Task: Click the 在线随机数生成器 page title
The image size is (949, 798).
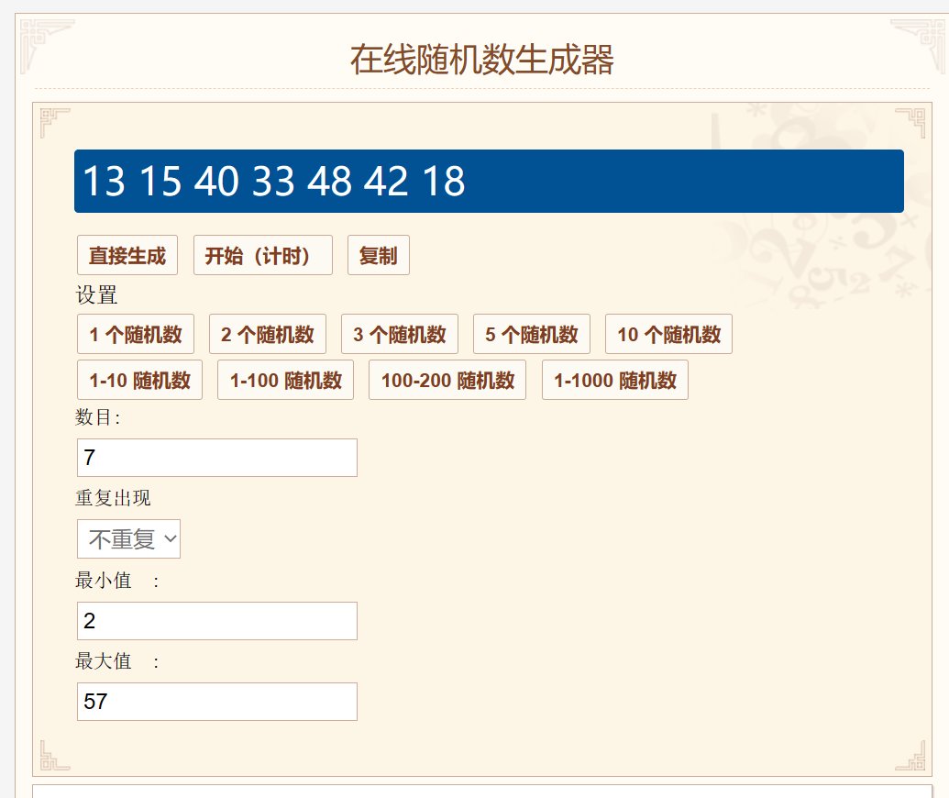Action: pos(482,60)
